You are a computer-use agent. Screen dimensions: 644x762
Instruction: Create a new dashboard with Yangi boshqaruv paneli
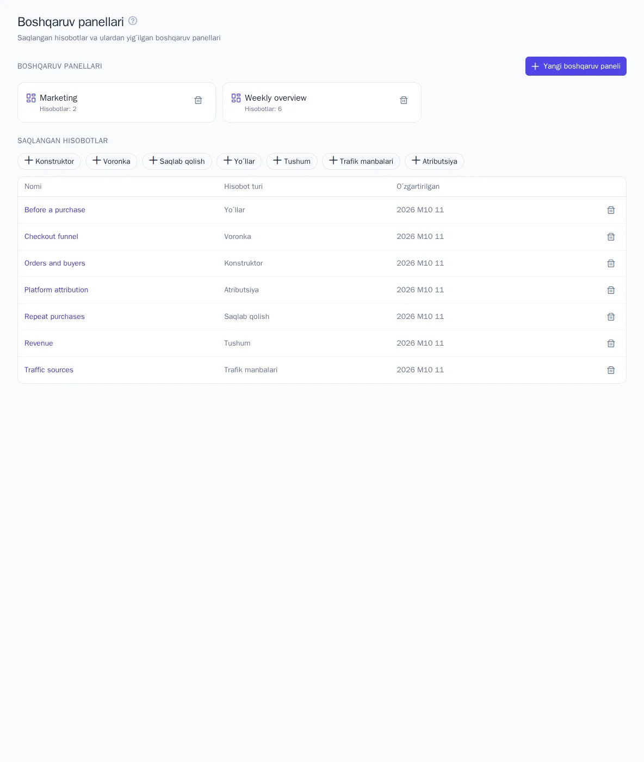point(575,66)
